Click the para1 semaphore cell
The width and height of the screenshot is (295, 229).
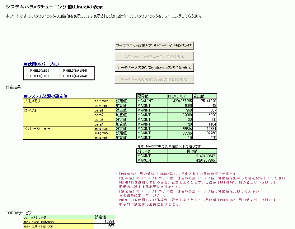105,110
